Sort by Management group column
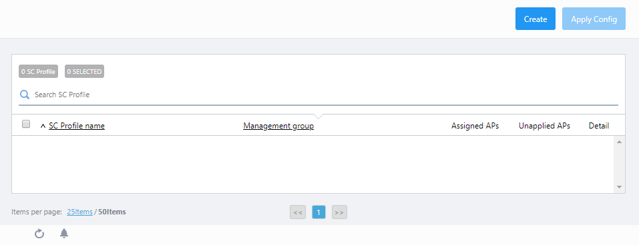 coord(278,126)
